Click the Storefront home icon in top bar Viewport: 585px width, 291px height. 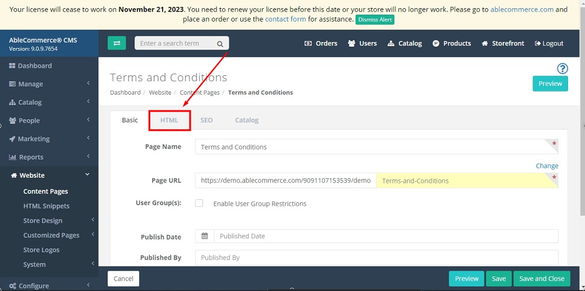click(484, 44)
